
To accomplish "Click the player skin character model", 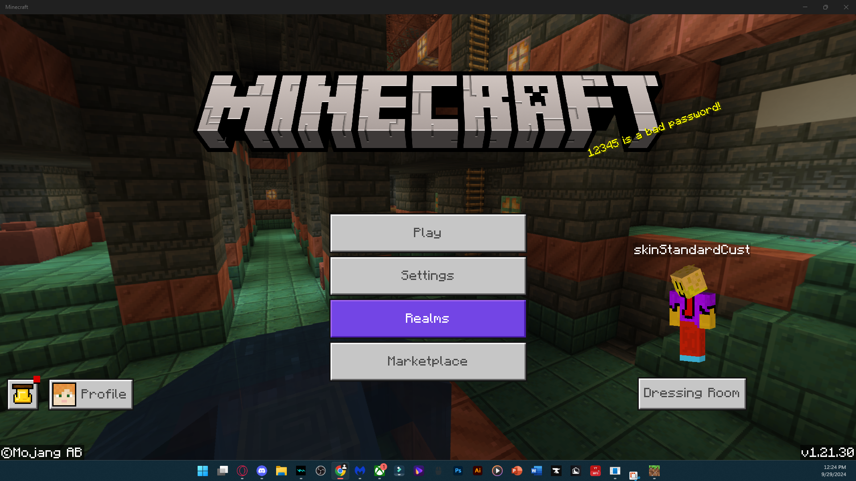I will click(x=692, y=313).
